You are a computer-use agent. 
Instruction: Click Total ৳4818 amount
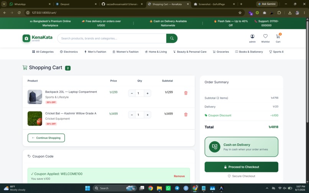point(273,127)
